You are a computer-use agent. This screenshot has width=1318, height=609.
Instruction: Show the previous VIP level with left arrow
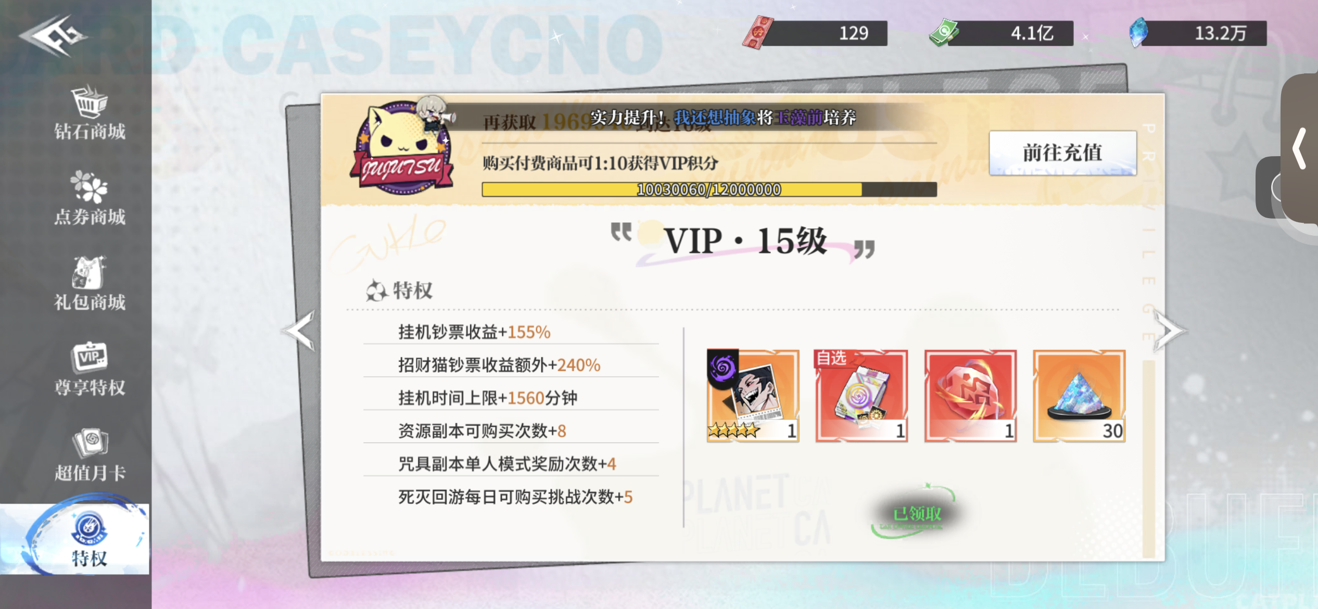(x=300, y=330)
